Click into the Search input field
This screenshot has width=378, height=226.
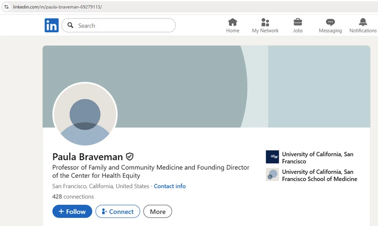pyautogui.click(x=119, y=26)
